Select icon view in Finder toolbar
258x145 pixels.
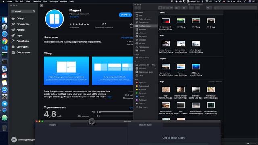click(160, 8)
